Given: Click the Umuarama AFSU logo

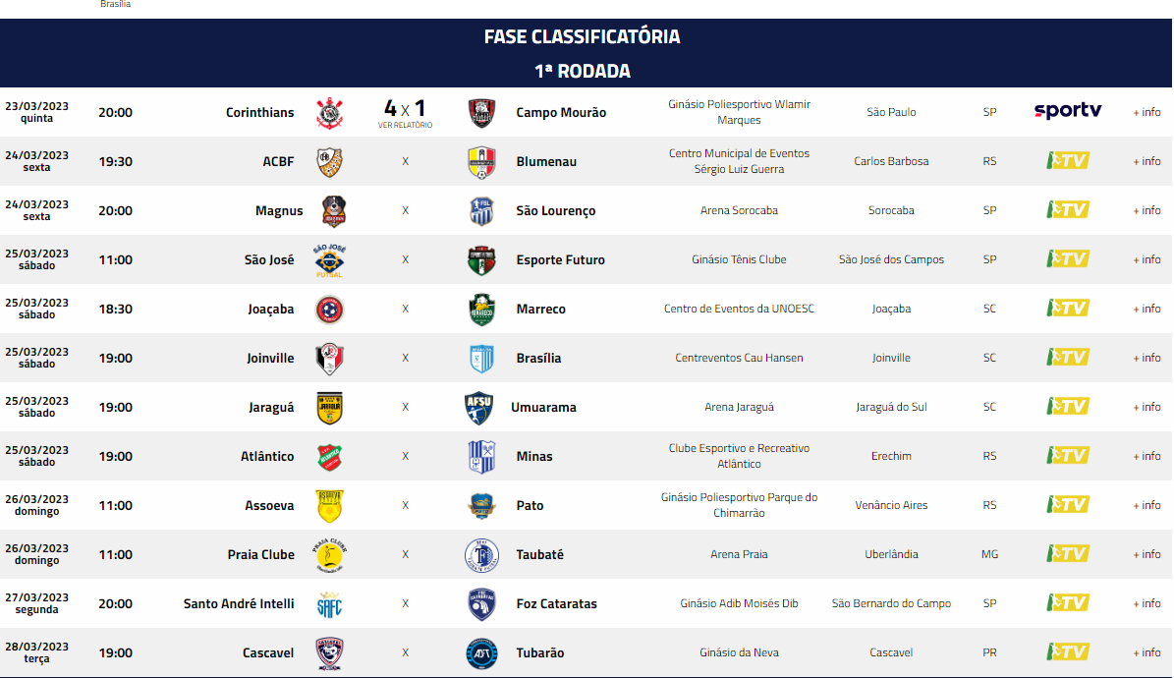Looking at the screenshot, I should [x=478, y=408].
